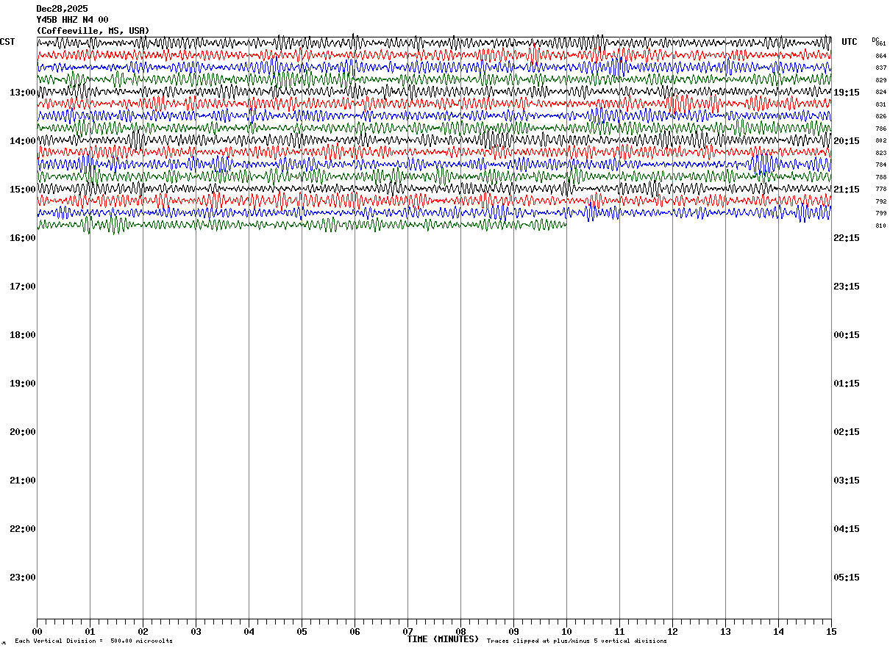Screen dimensions: 890x651
Task: Select the 20:00 CST time label
Action: tap(23, 432)
